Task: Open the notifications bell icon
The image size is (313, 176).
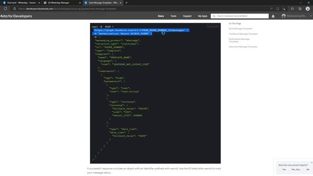Action: coord(273,16)
